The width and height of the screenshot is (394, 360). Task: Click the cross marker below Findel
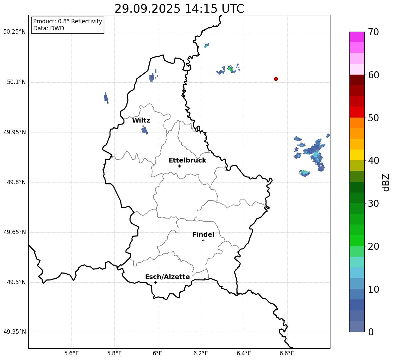[x=203, y=240]
